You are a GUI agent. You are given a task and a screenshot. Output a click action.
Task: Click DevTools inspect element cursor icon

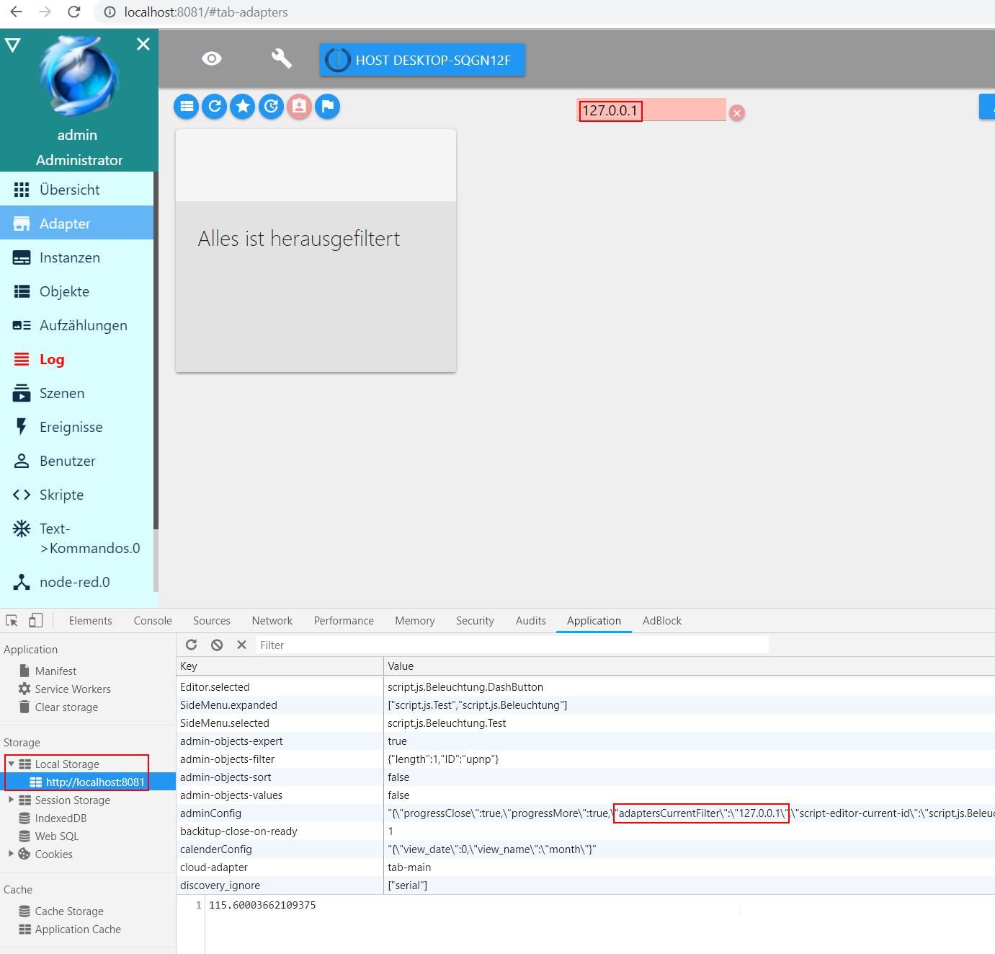(12, 621)
